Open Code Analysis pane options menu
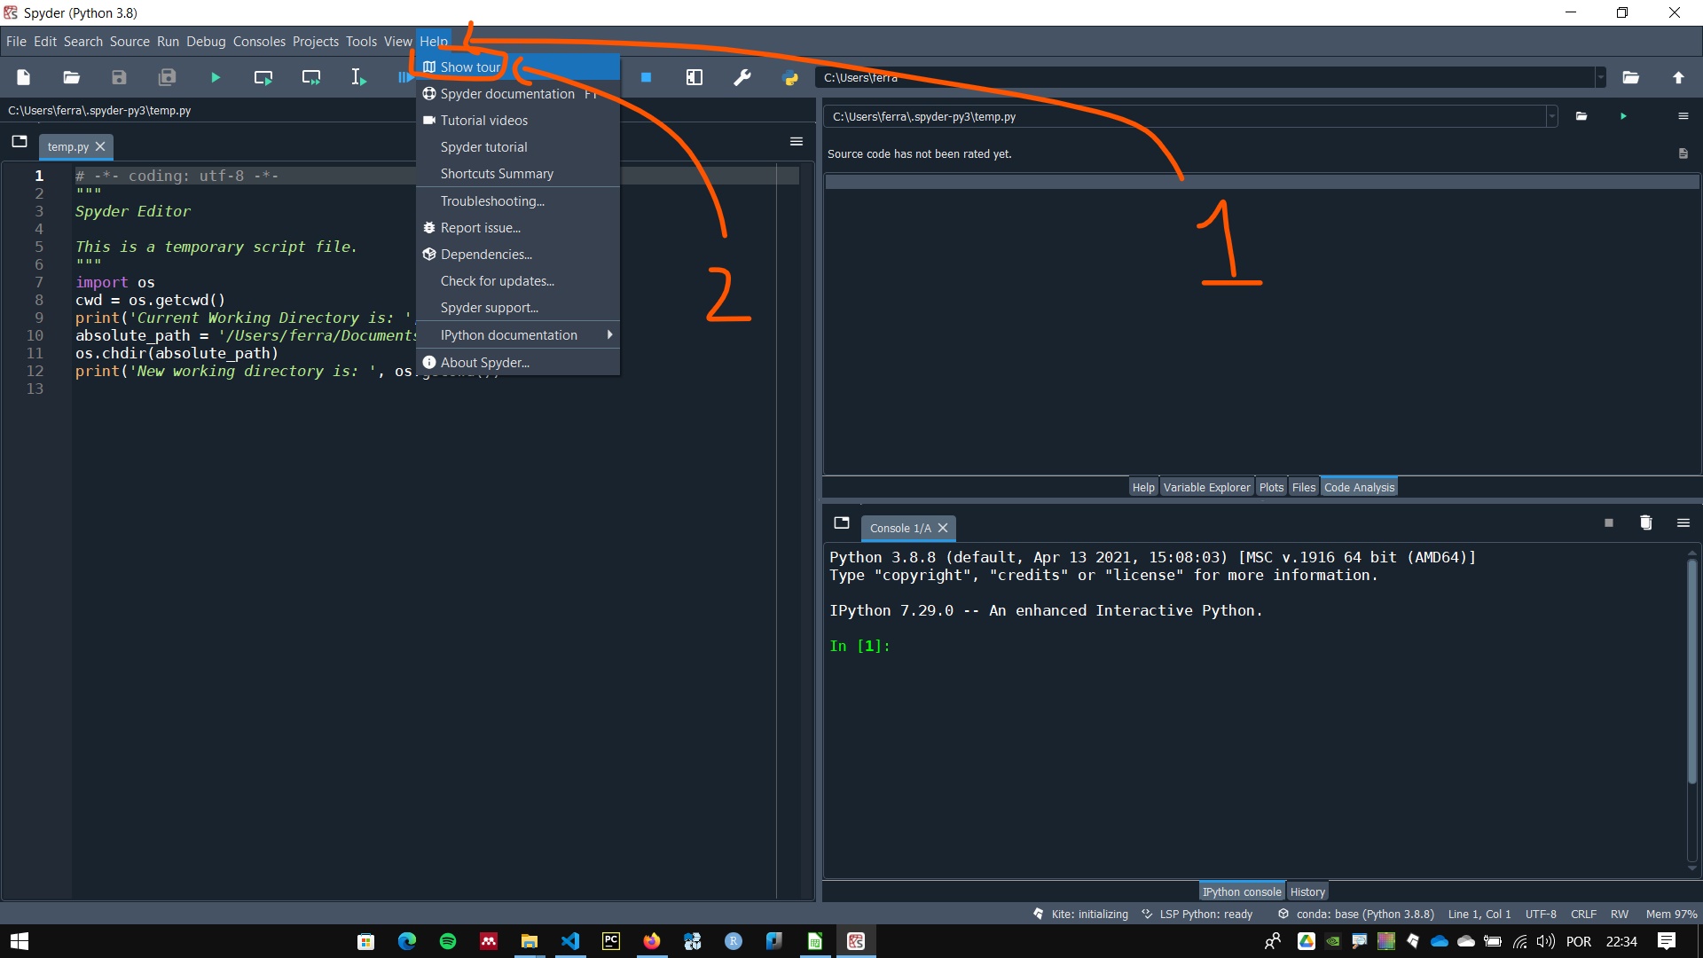This screenshot has height=958, width=1703. tap(1683, 116)
